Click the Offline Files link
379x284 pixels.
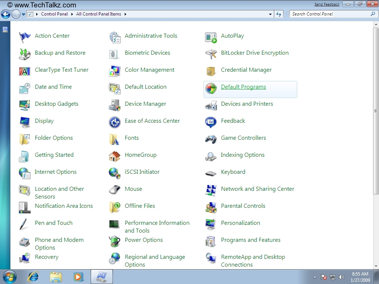click(x=140, y=206)
